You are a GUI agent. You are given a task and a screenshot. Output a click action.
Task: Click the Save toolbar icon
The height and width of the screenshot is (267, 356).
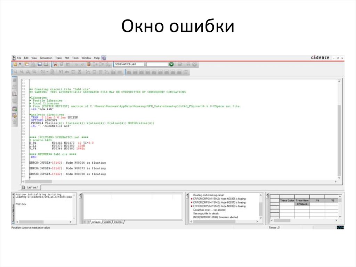tap(39, 64)
